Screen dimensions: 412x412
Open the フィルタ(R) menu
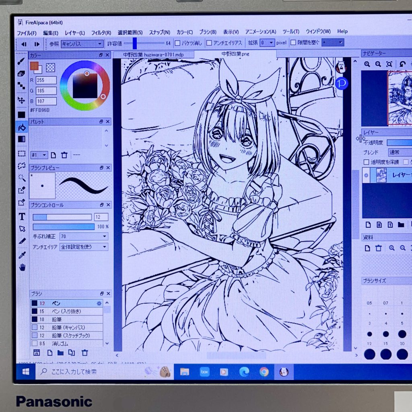pos(101,32)
